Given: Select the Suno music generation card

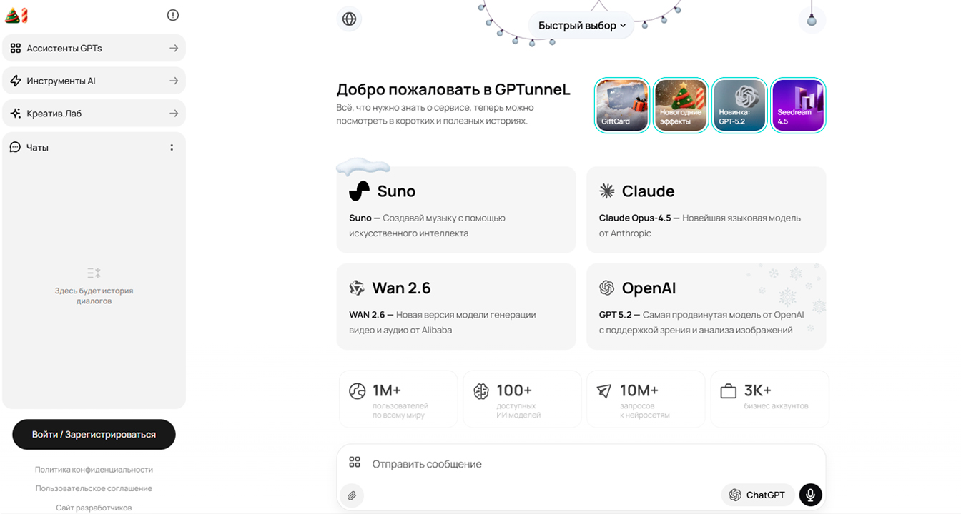Looking at the screenshot, I should [455, 209].
